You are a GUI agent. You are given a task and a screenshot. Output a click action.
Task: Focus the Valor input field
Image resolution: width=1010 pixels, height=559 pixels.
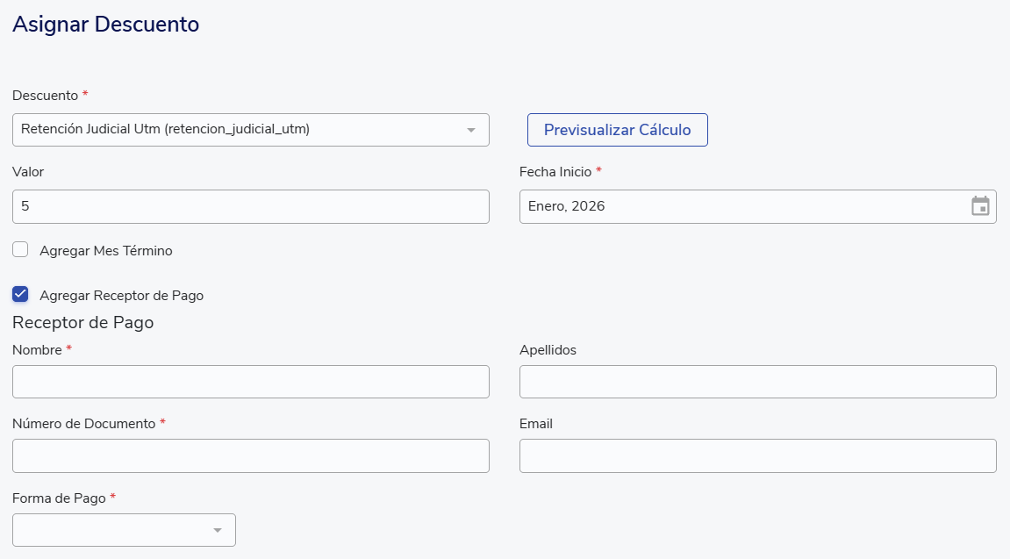click(x=250, y=206)
